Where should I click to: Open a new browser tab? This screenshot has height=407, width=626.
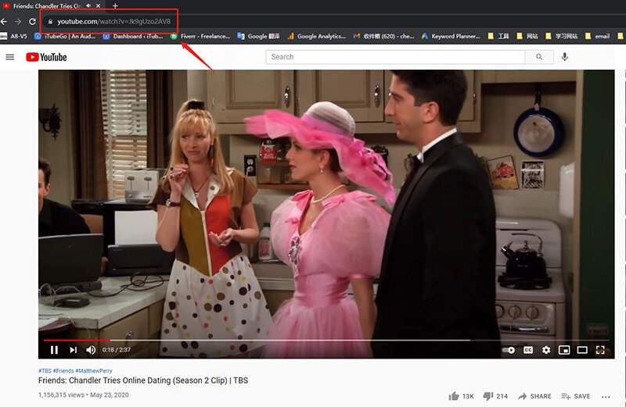click(x=115, y=5)
